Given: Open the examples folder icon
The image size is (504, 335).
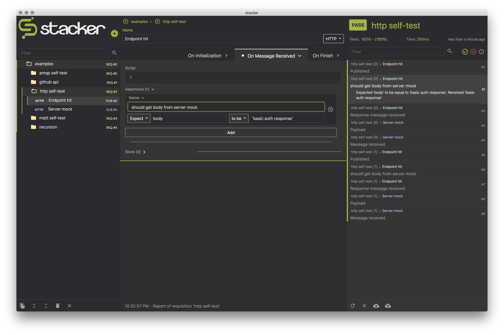Looking at the screenshot, I should (29, 64).
